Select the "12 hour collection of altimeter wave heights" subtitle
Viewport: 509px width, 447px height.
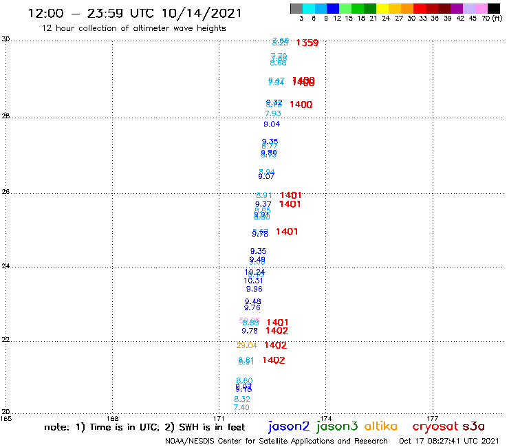tap(133, 28)
